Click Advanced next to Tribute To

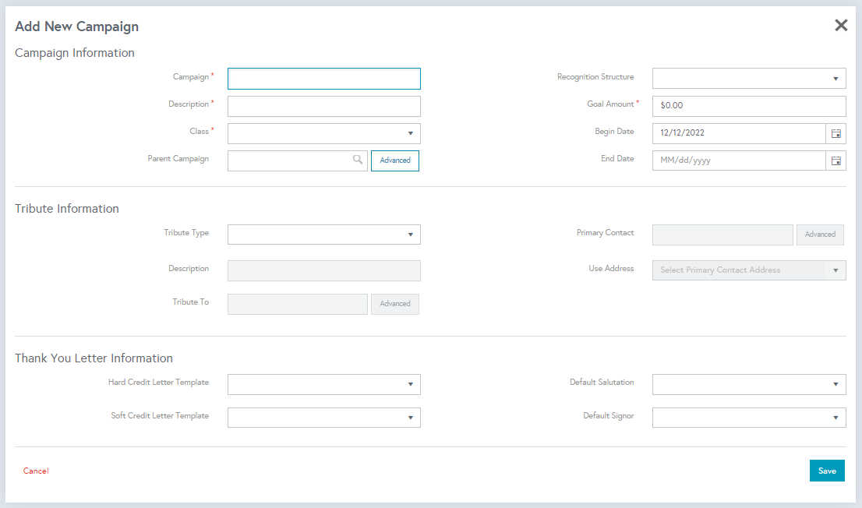tap(394, 304)
